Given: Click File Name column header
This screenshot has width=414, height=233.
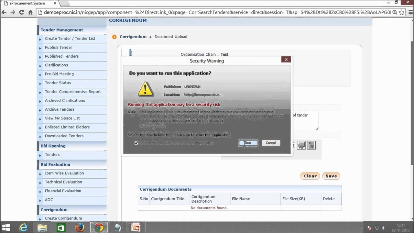Looking at the screenshot, I should [241, 199].
